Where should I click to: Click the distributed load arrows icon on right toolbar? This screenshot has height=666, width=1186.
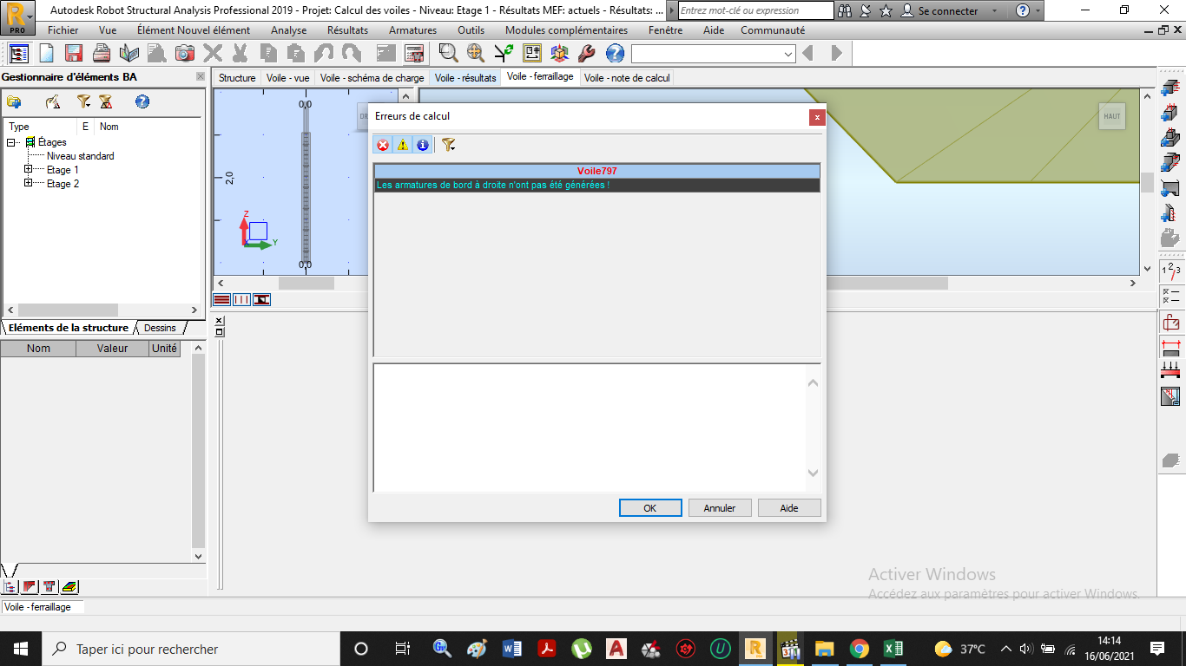[x=1170, y=370]
